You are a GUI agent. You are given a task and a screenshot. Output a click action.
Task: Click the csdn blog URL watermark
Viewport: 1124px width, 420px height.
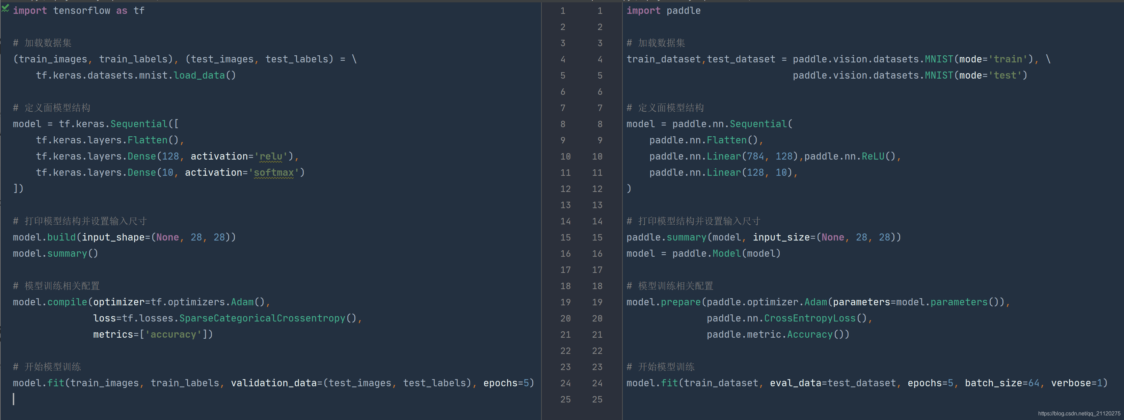1079,414
